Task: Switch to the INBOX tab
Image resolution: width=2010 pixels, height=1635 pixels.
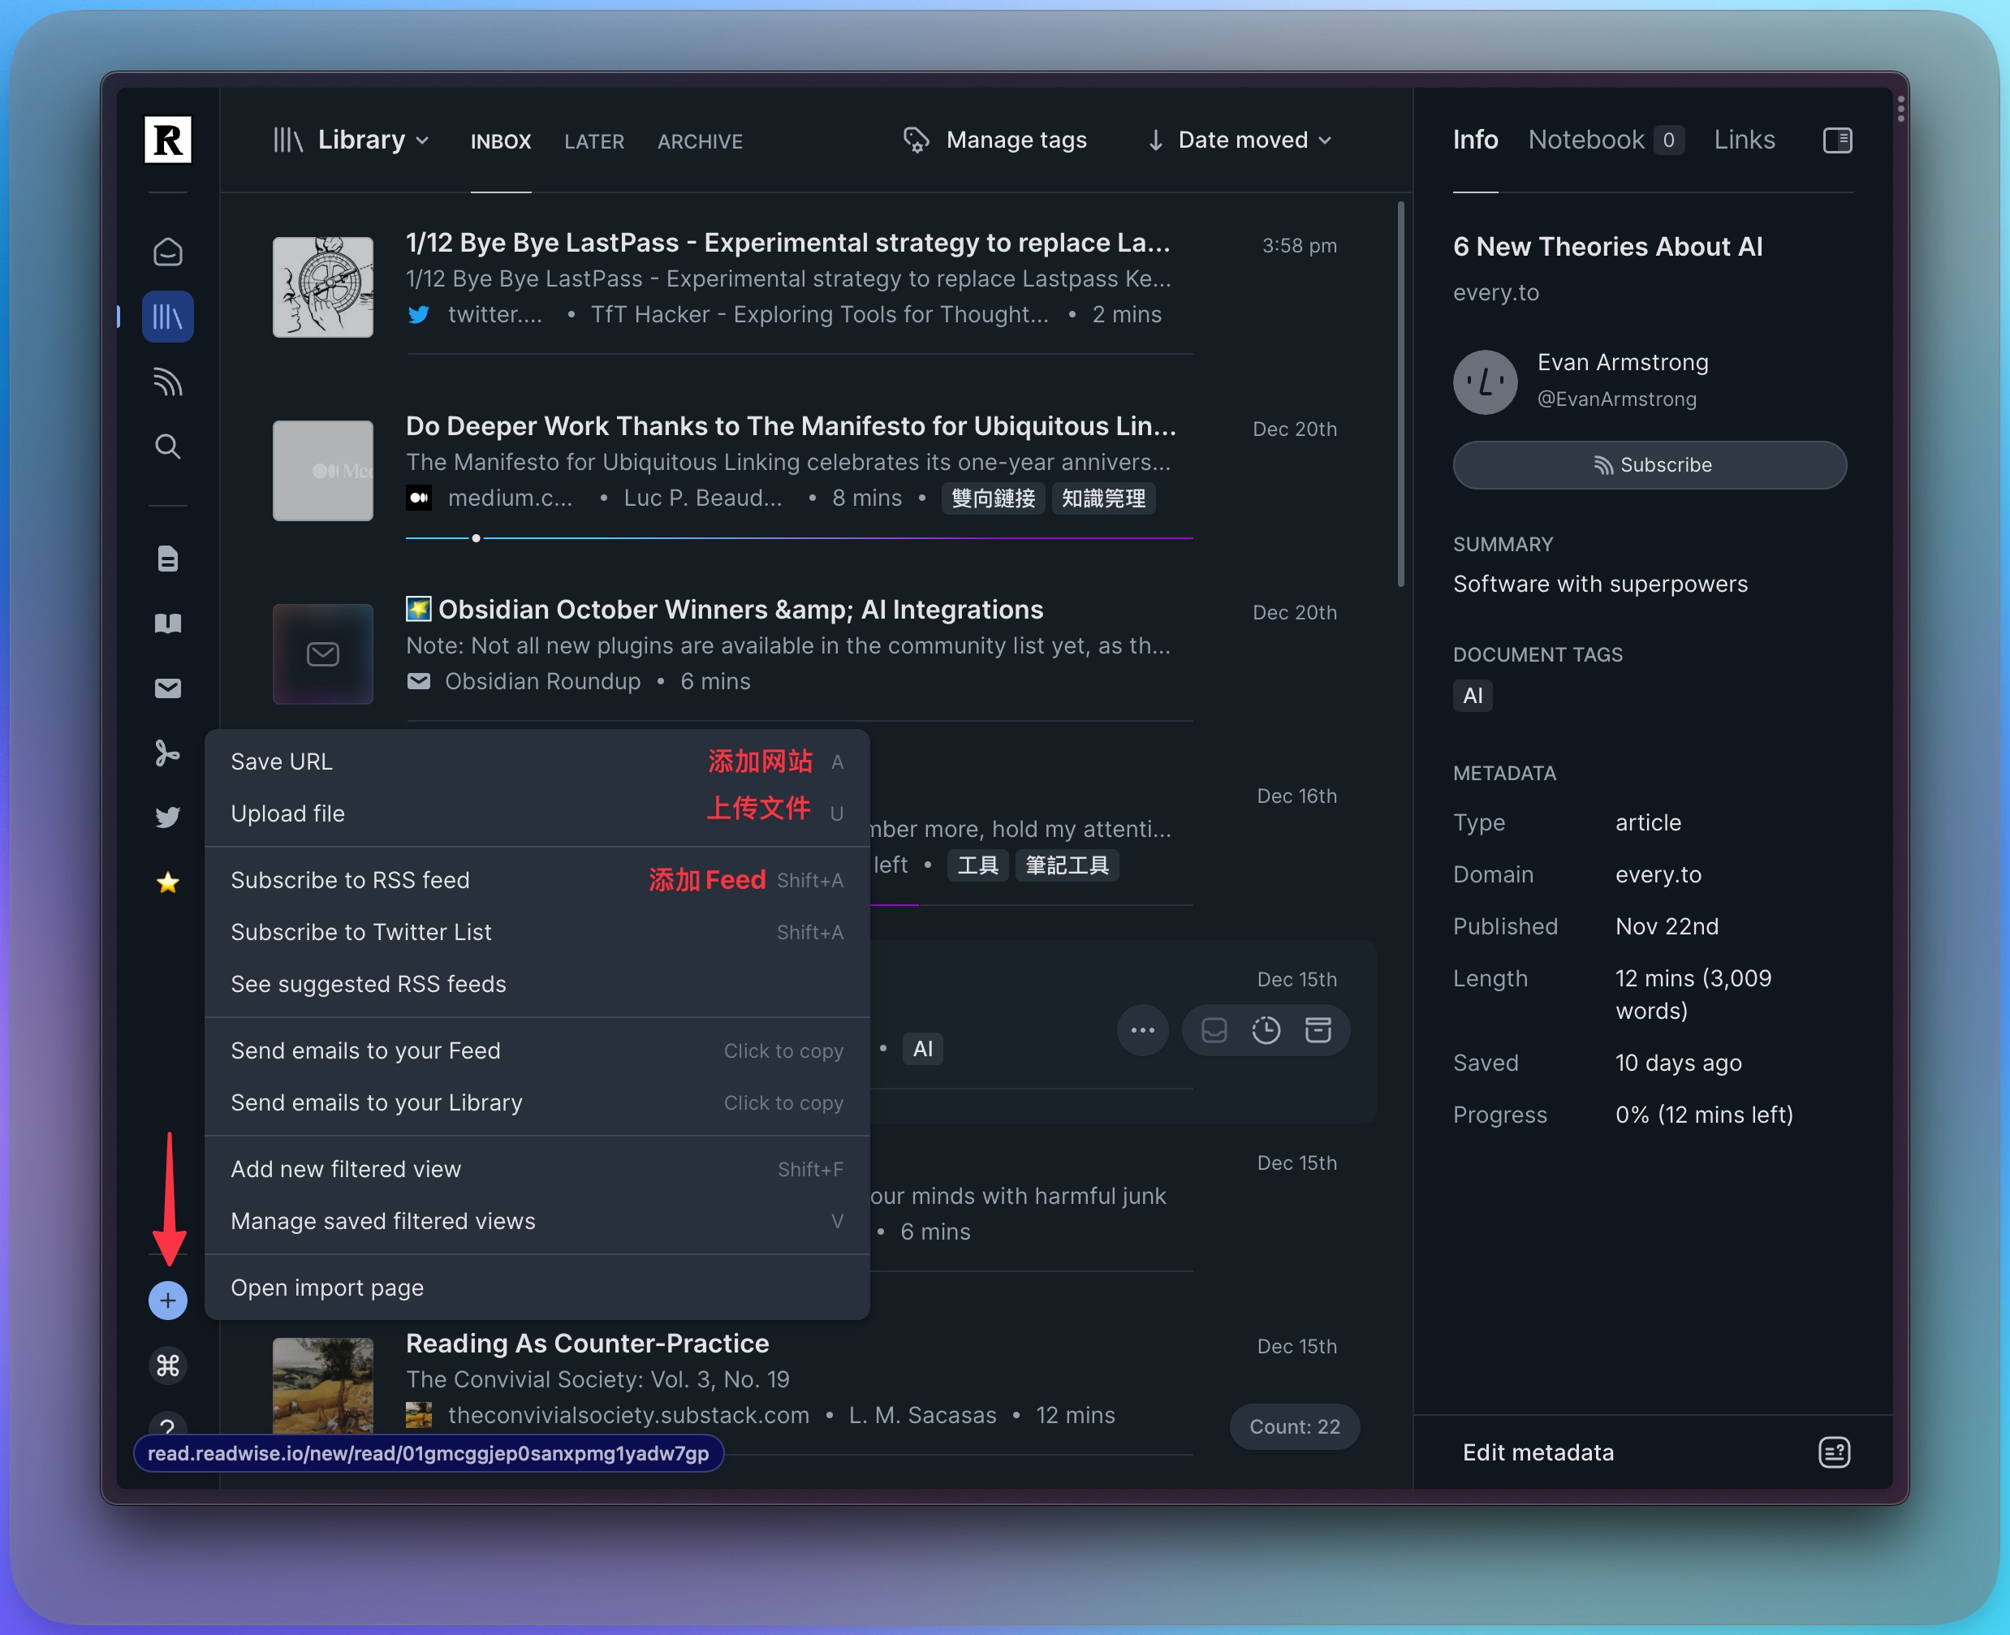Action: (x=500, y=141)
